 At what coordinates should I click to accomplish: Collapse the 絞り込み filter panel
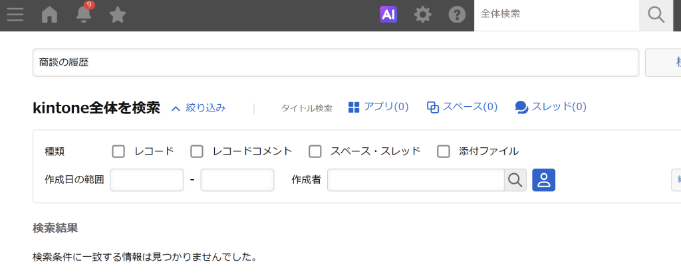pyautogui.click(x=198, y=108)
